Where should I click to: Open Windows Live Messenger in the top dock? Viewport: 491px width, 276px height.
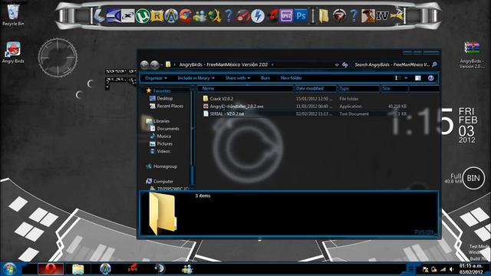pos(199,16)
